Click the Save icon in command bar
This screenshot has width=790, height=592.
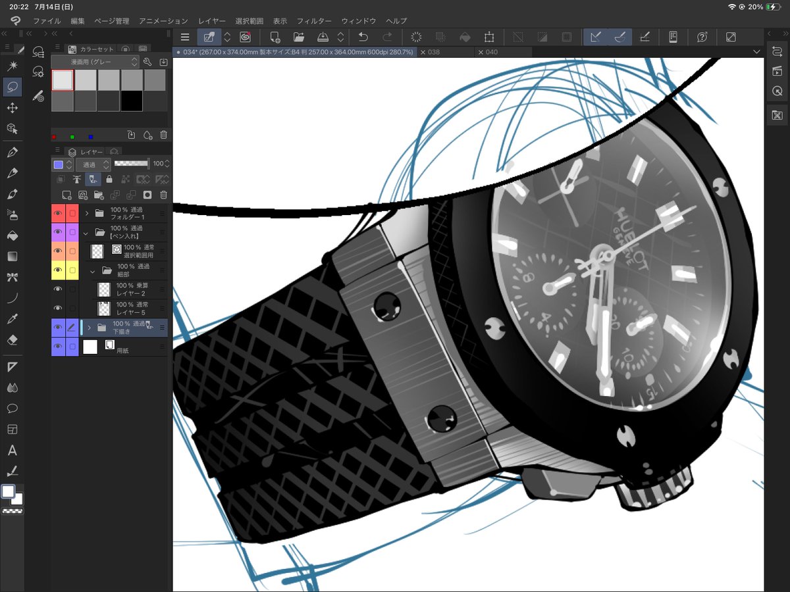click(x=323, y=37)
